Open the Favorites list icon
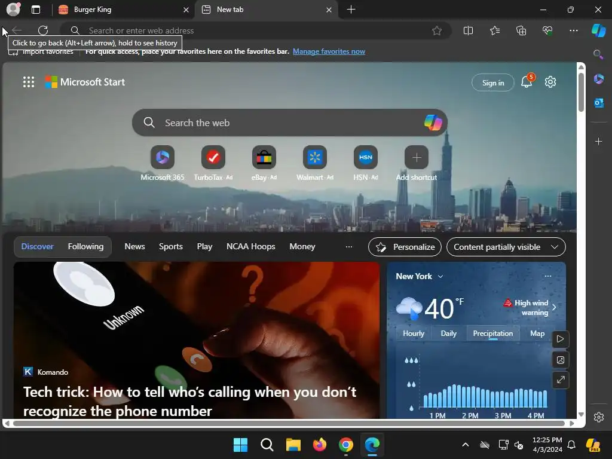 point(494,30)
